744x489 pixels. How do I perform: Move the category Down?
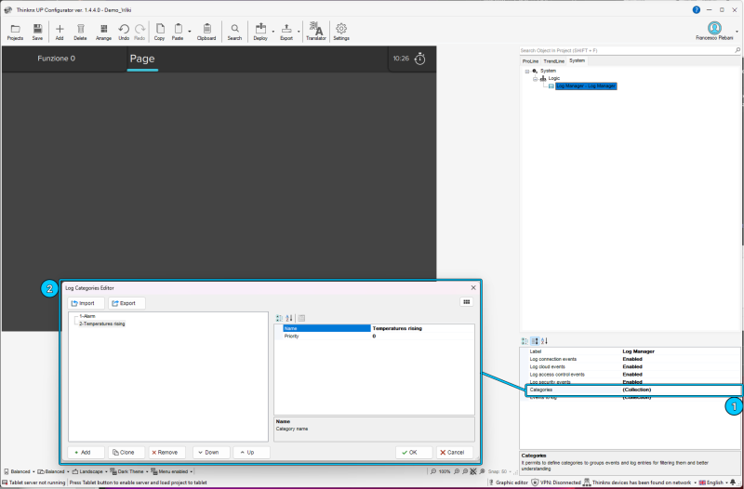(x=211, y=453)
